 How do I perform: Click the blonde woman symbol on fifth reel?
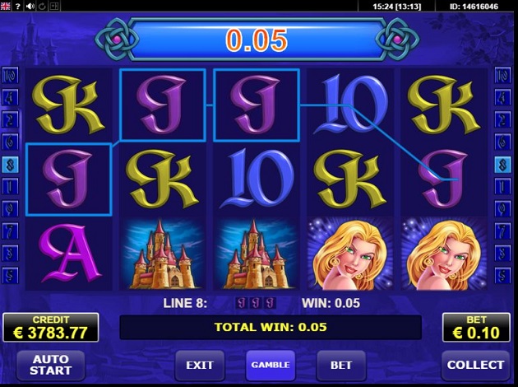(444, 254)
